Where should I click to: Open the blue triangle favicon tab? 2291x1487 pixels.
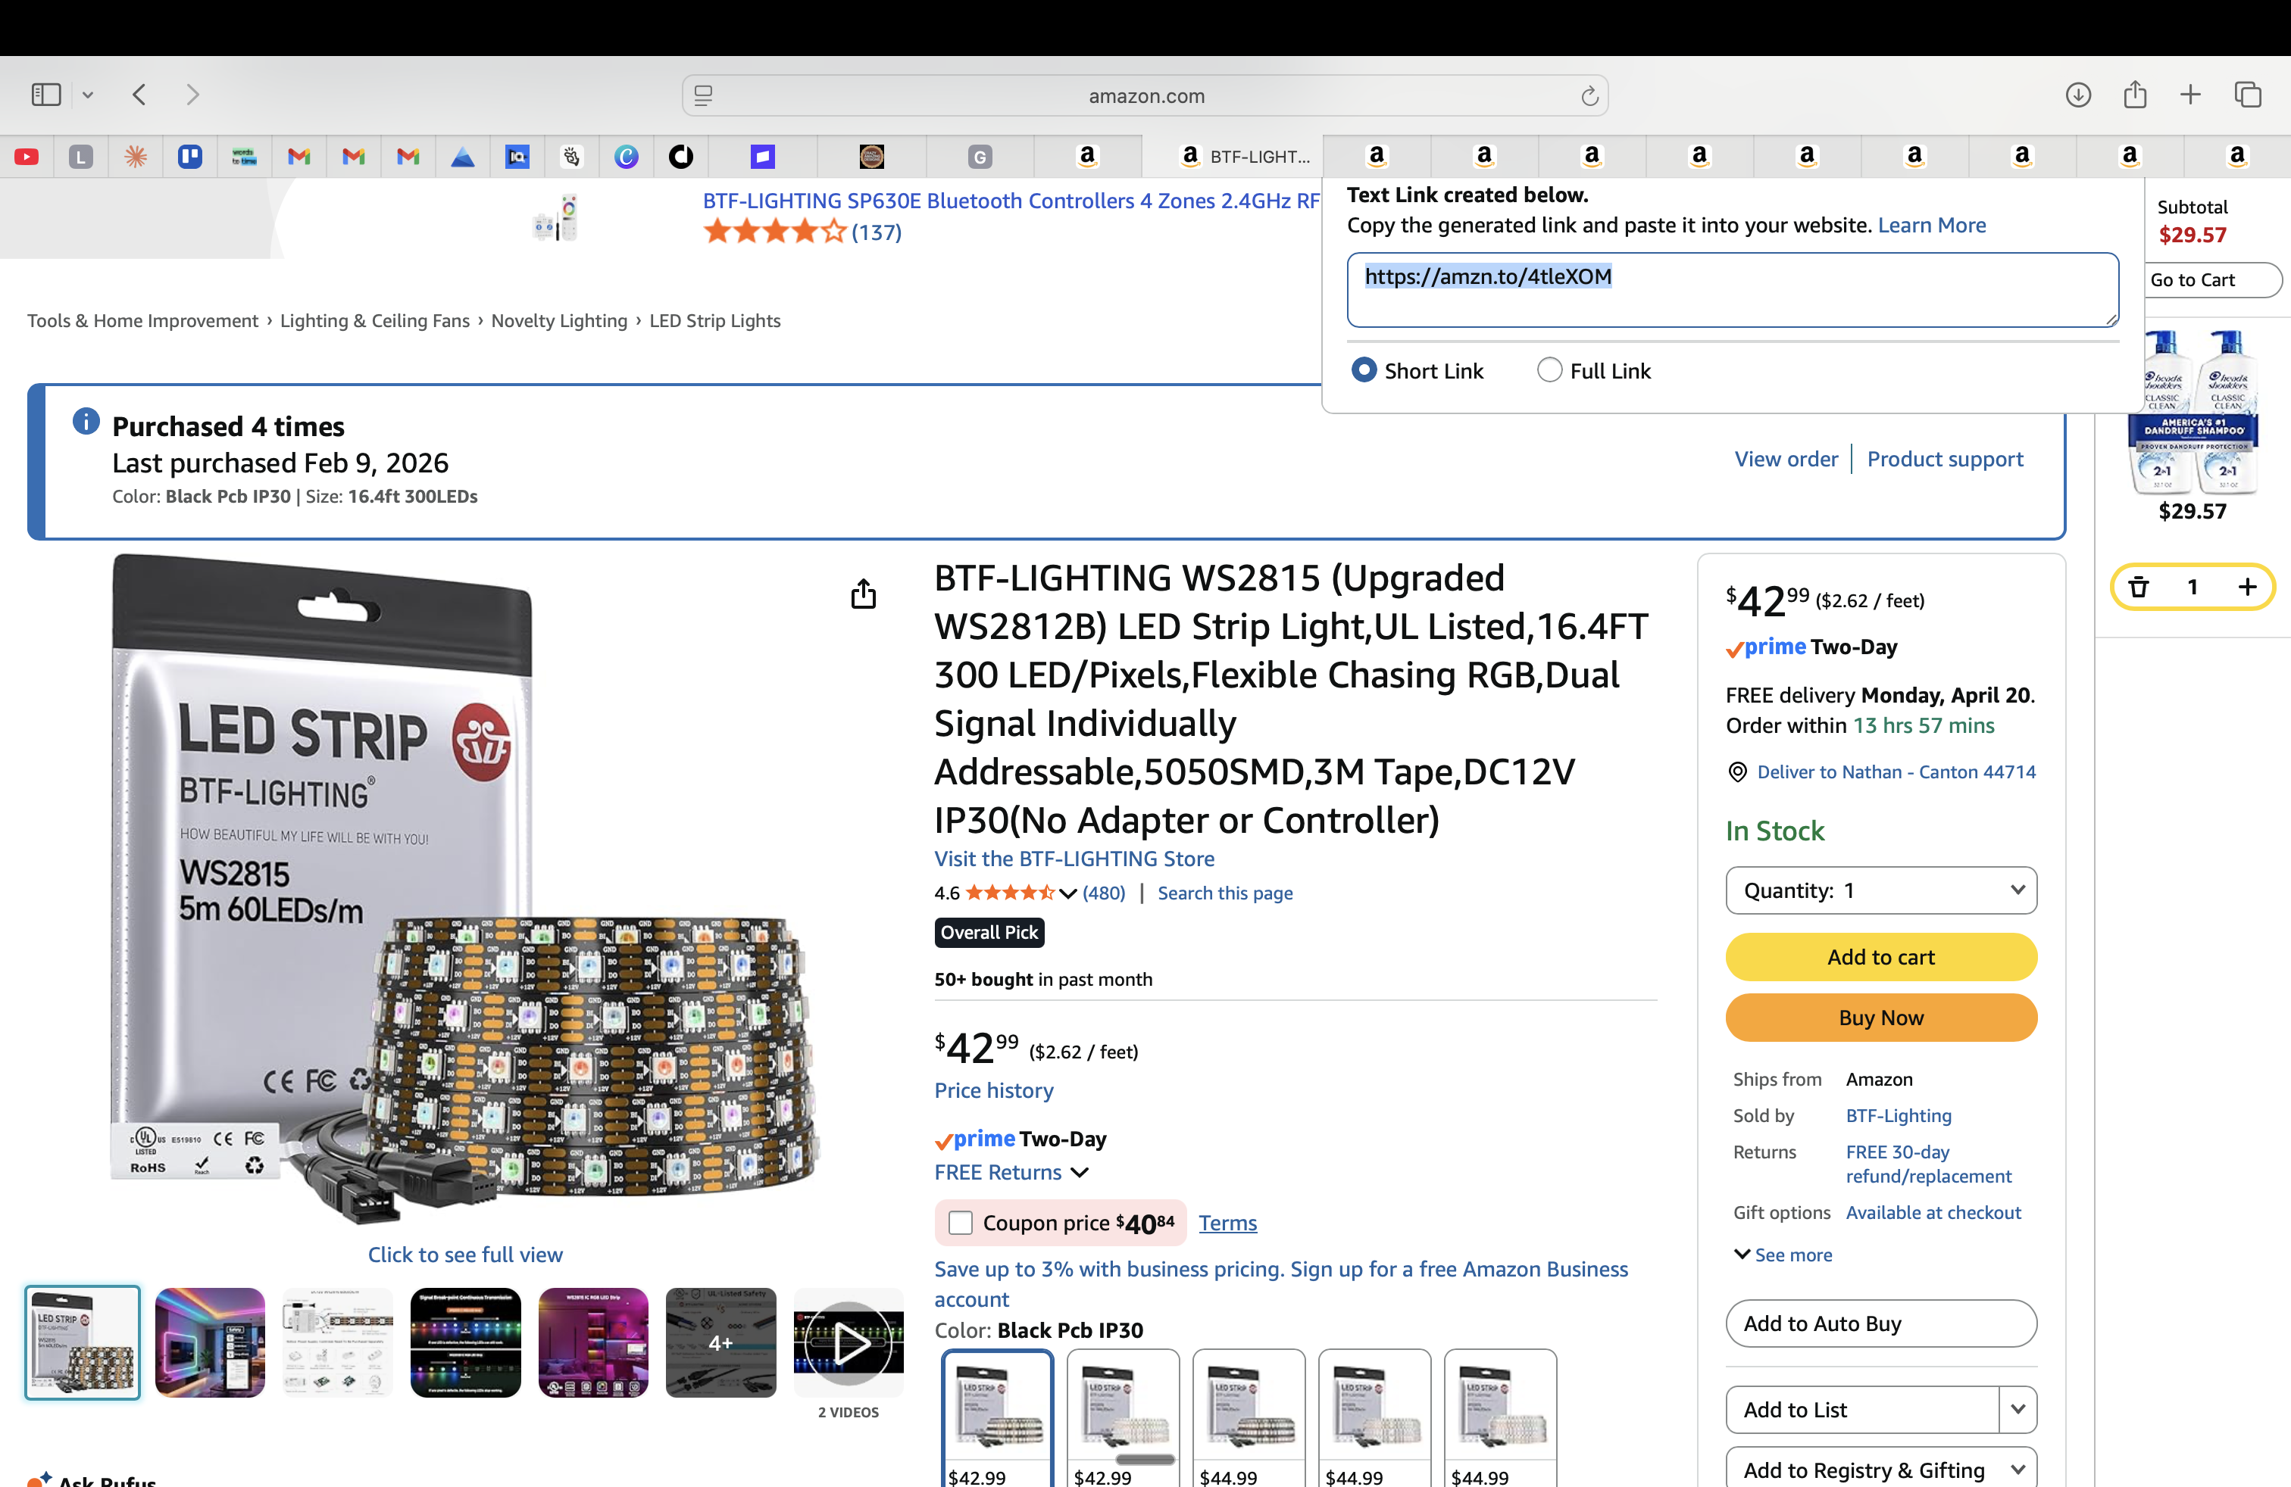coord(462,157)
